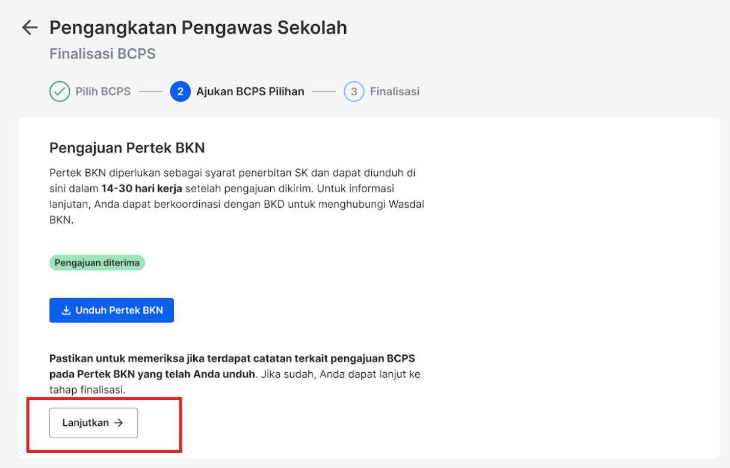Click the step 3 numbered circle

(x=354, y=92)
